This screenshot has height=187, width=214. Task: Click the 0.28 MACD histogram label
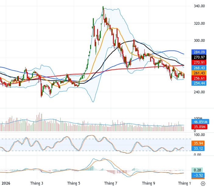click(x=197, y=170)
